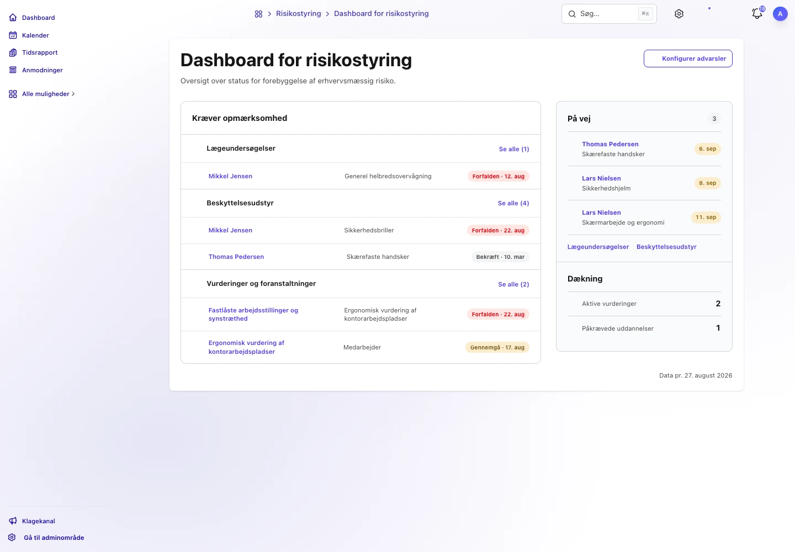Click Se alle (2) for Vurderinger
Viewport: 795px width, 552px height.
coord(513,284)
